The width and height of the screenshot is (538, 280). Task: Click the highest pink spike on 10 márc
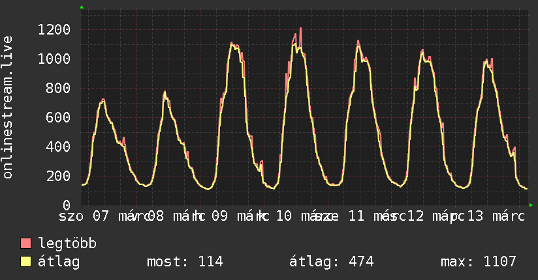click(300, 29)
